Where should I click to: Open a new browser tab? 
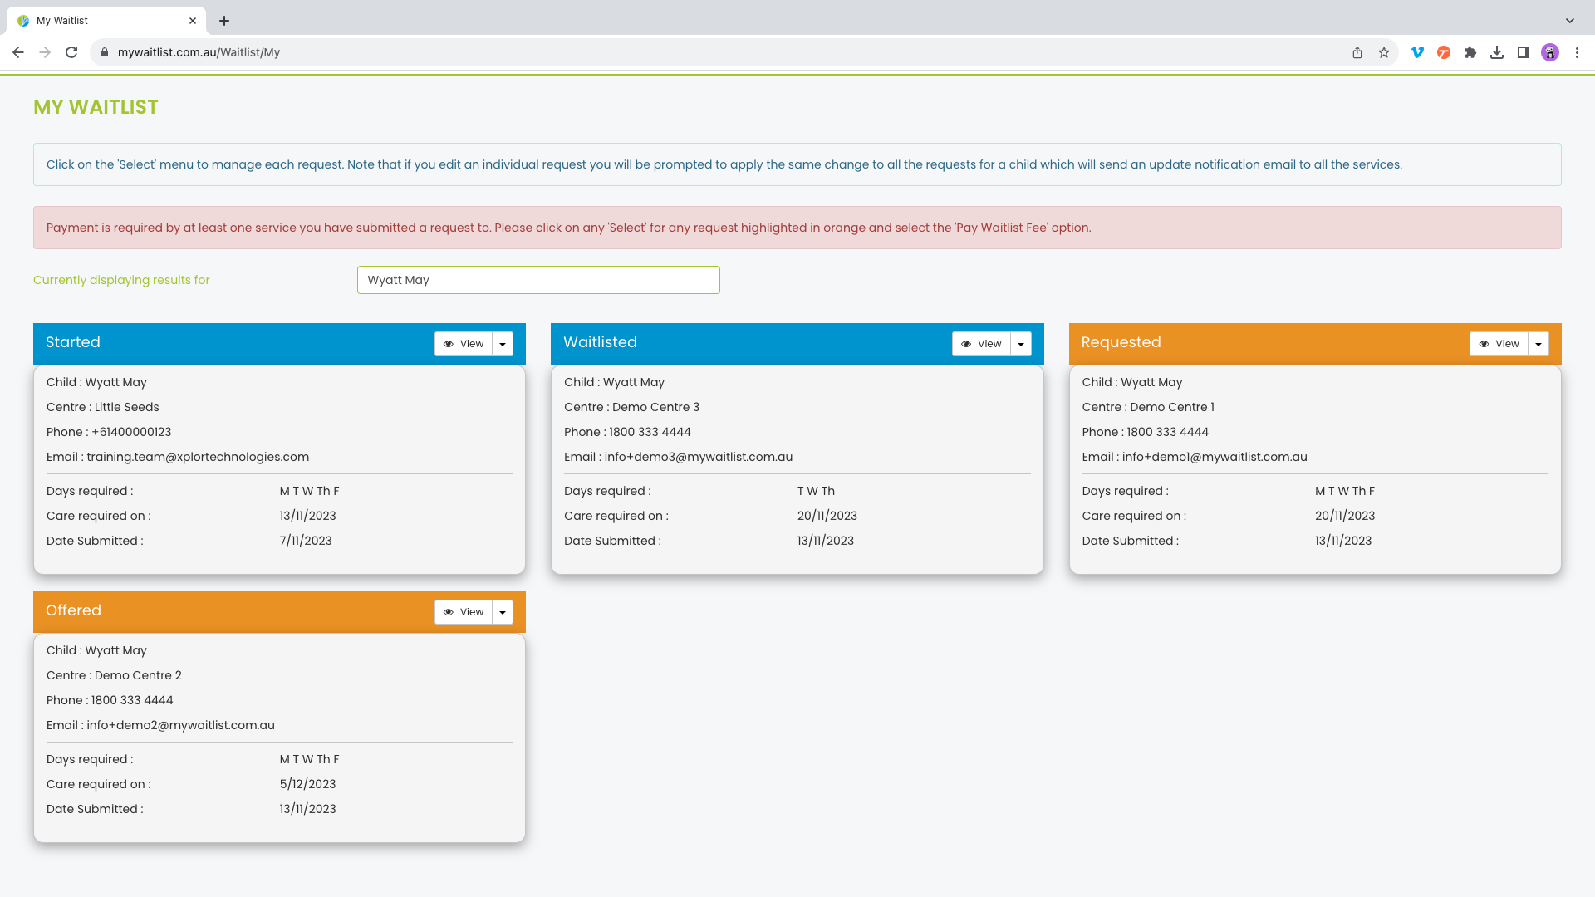[224, 21]
